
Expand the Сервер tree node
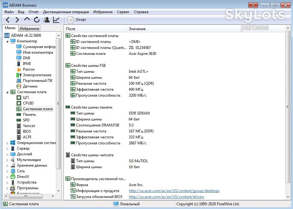(7, 149)
